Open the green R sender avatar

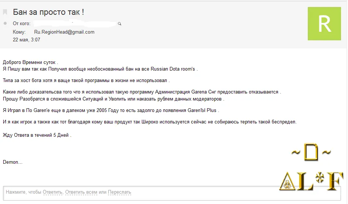tap(324, 24)
